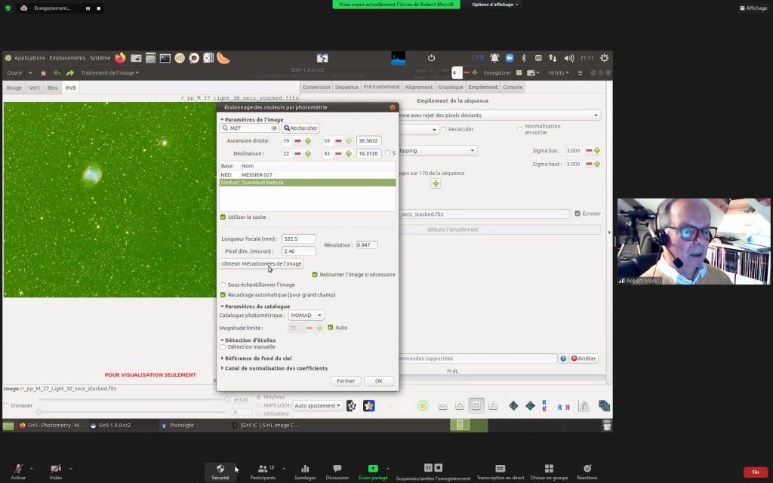This screenshot has width=773, height=483.
Task: Open the screenshot camera launcher in top panel
Action: tap(136, 58)
